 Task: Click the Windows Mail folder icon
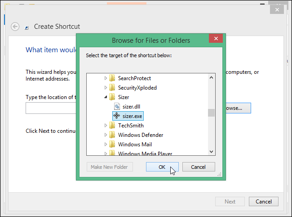[112, 145]
